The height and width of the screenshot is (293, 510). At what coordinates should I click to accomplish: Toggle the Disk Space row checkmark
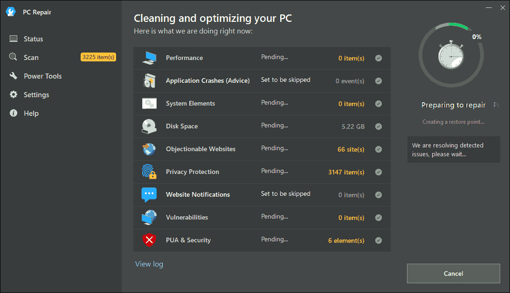point(379,127)
